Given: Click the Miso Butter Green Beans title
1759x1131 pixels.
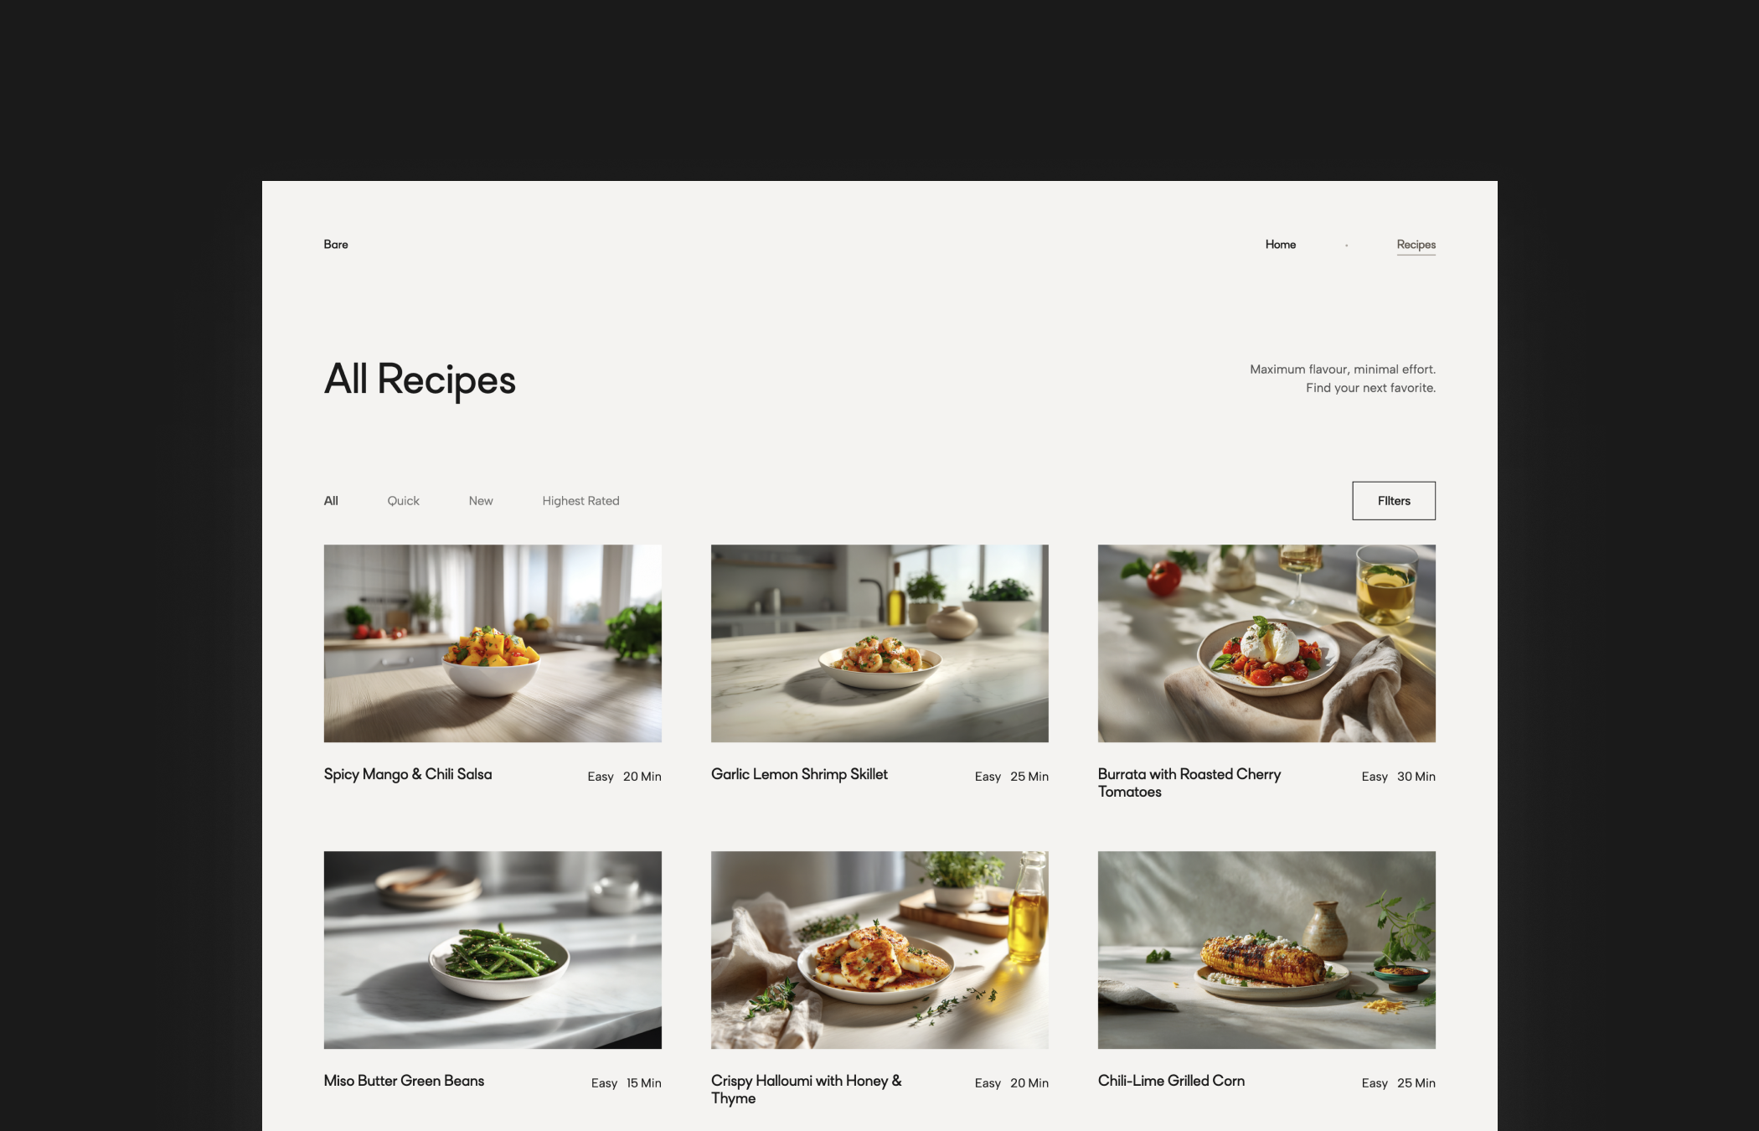Looking at the screenshot, I should pos(404,1081).
